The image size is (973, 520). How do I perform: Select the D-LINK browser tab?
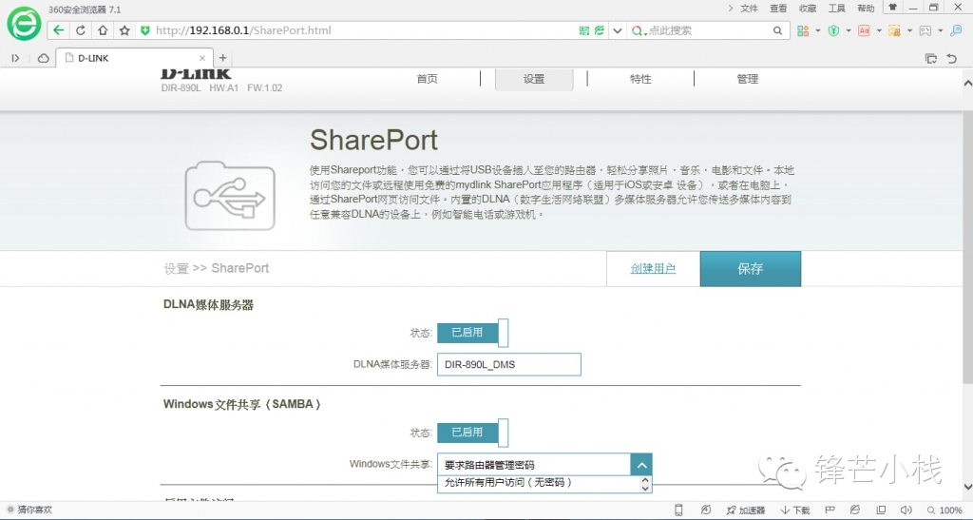point(134,58)
